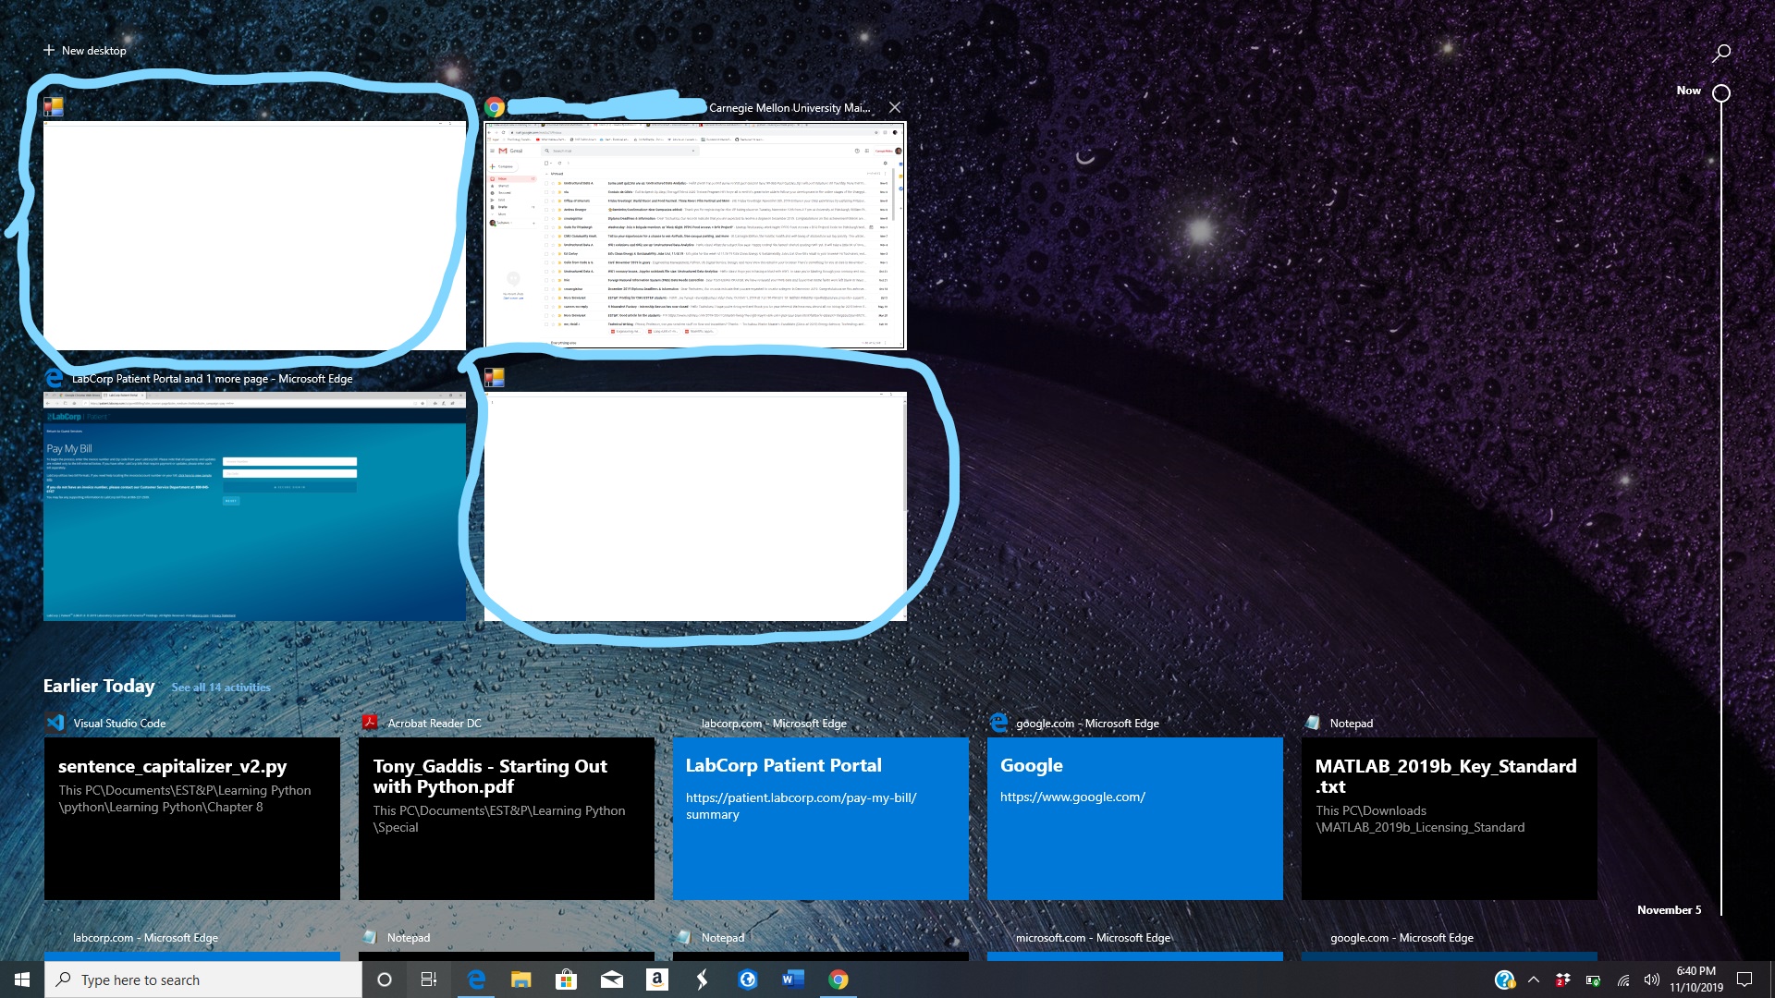Open the Windows Start menu
Image resolution: width=1775 pixels, height=998 pixels.
tap(22, 980)
